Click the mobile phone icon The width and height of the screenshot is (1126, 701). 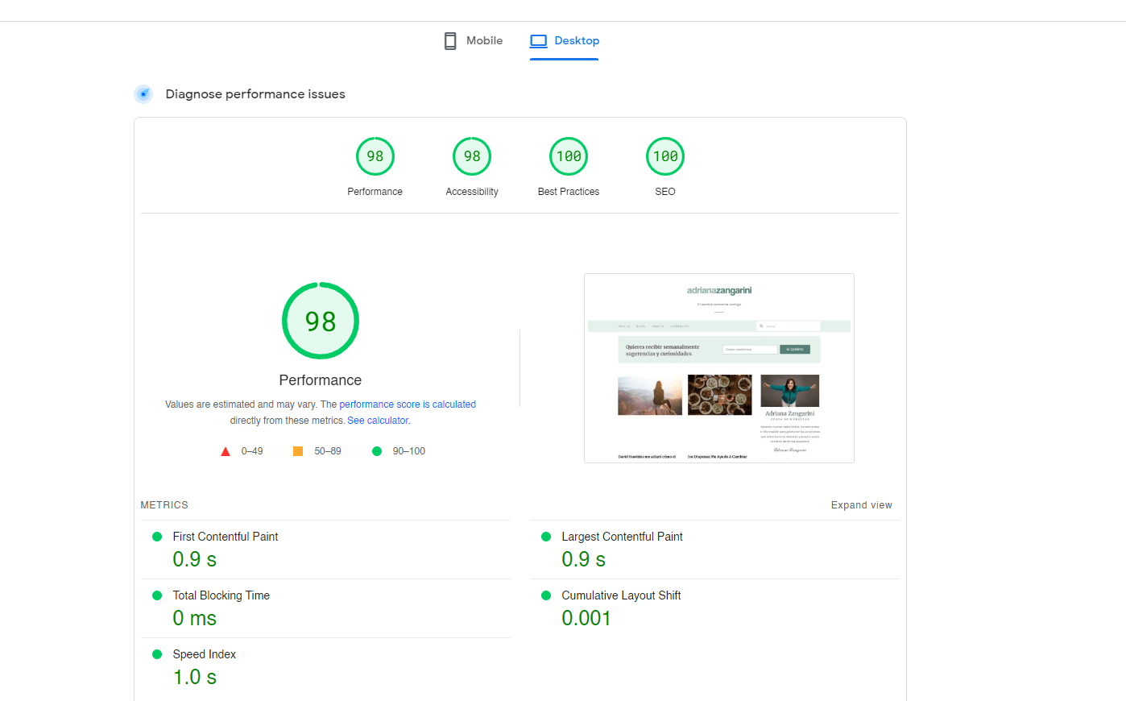[x=450, y=41]
